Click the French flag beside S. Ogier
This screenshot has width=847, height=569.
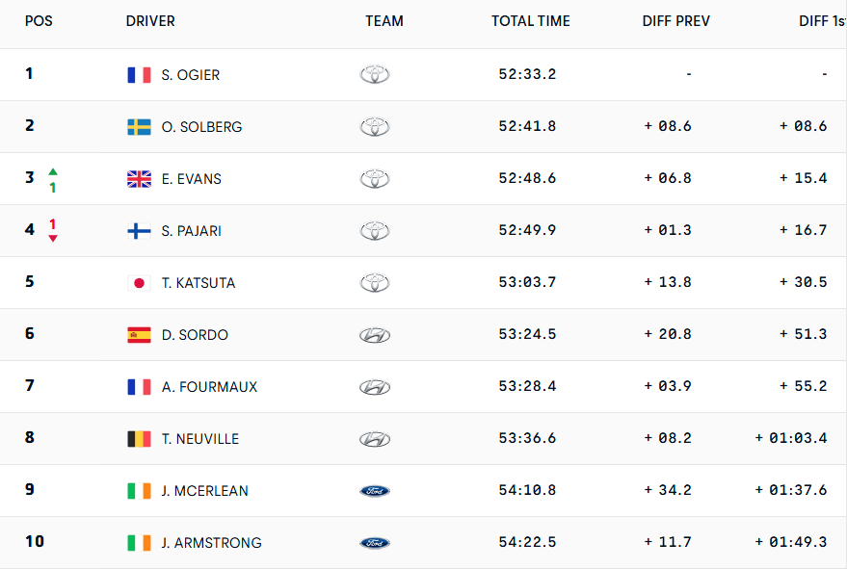coord(139,75)
